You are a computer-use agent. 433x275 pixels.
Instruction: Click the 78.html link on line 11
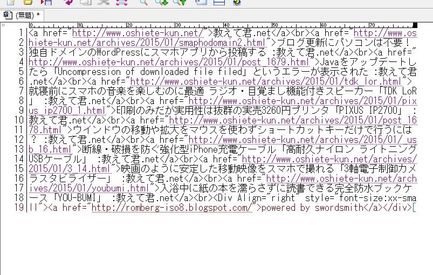45,130
